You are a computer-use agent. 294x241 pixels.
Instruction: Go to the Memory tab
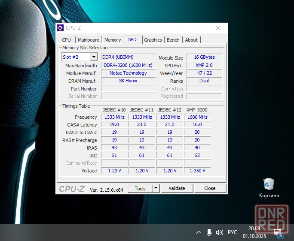point(113,40)
